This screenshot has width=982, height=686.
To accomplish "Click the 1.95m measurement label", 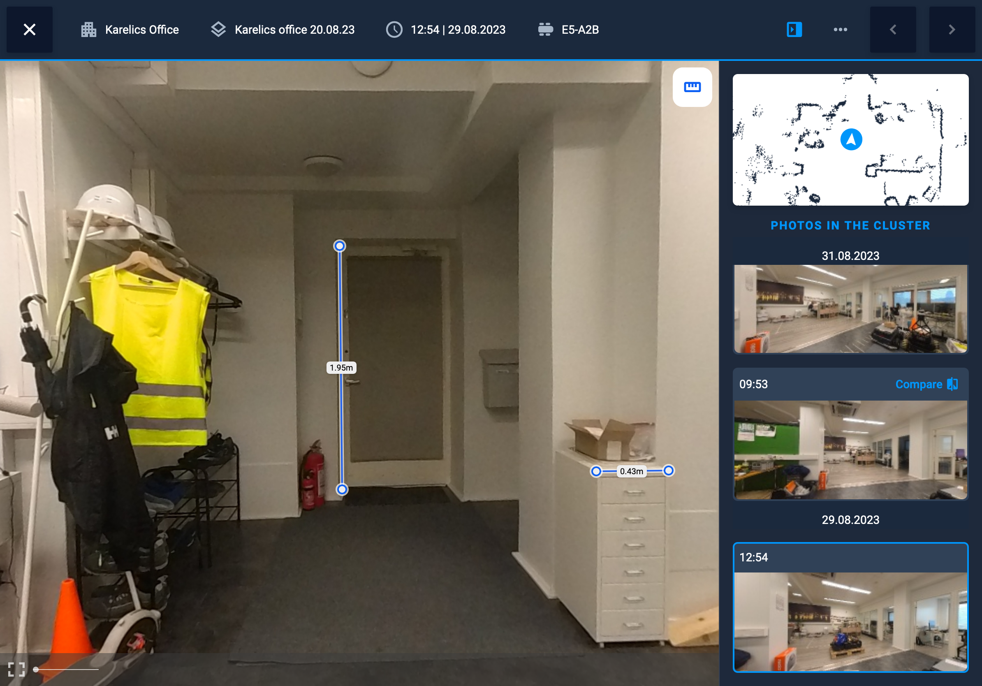I will tap(341, 367).
